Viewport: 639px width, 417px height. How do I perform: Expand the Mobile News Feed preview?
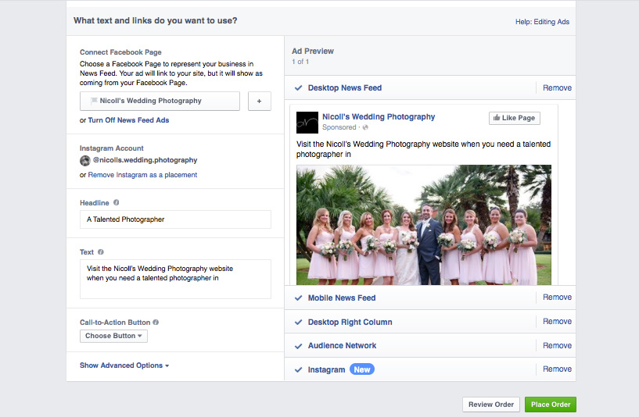pyautogui.click(x=342, y=298)
